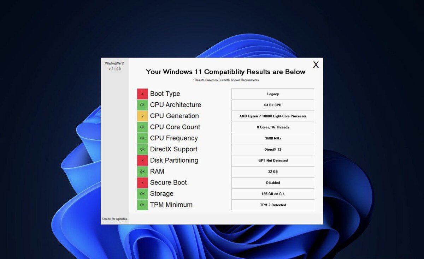
Task: Click the OK badge next to CPU Core Count
Action: pyautogui.click(x=142, y=127)
